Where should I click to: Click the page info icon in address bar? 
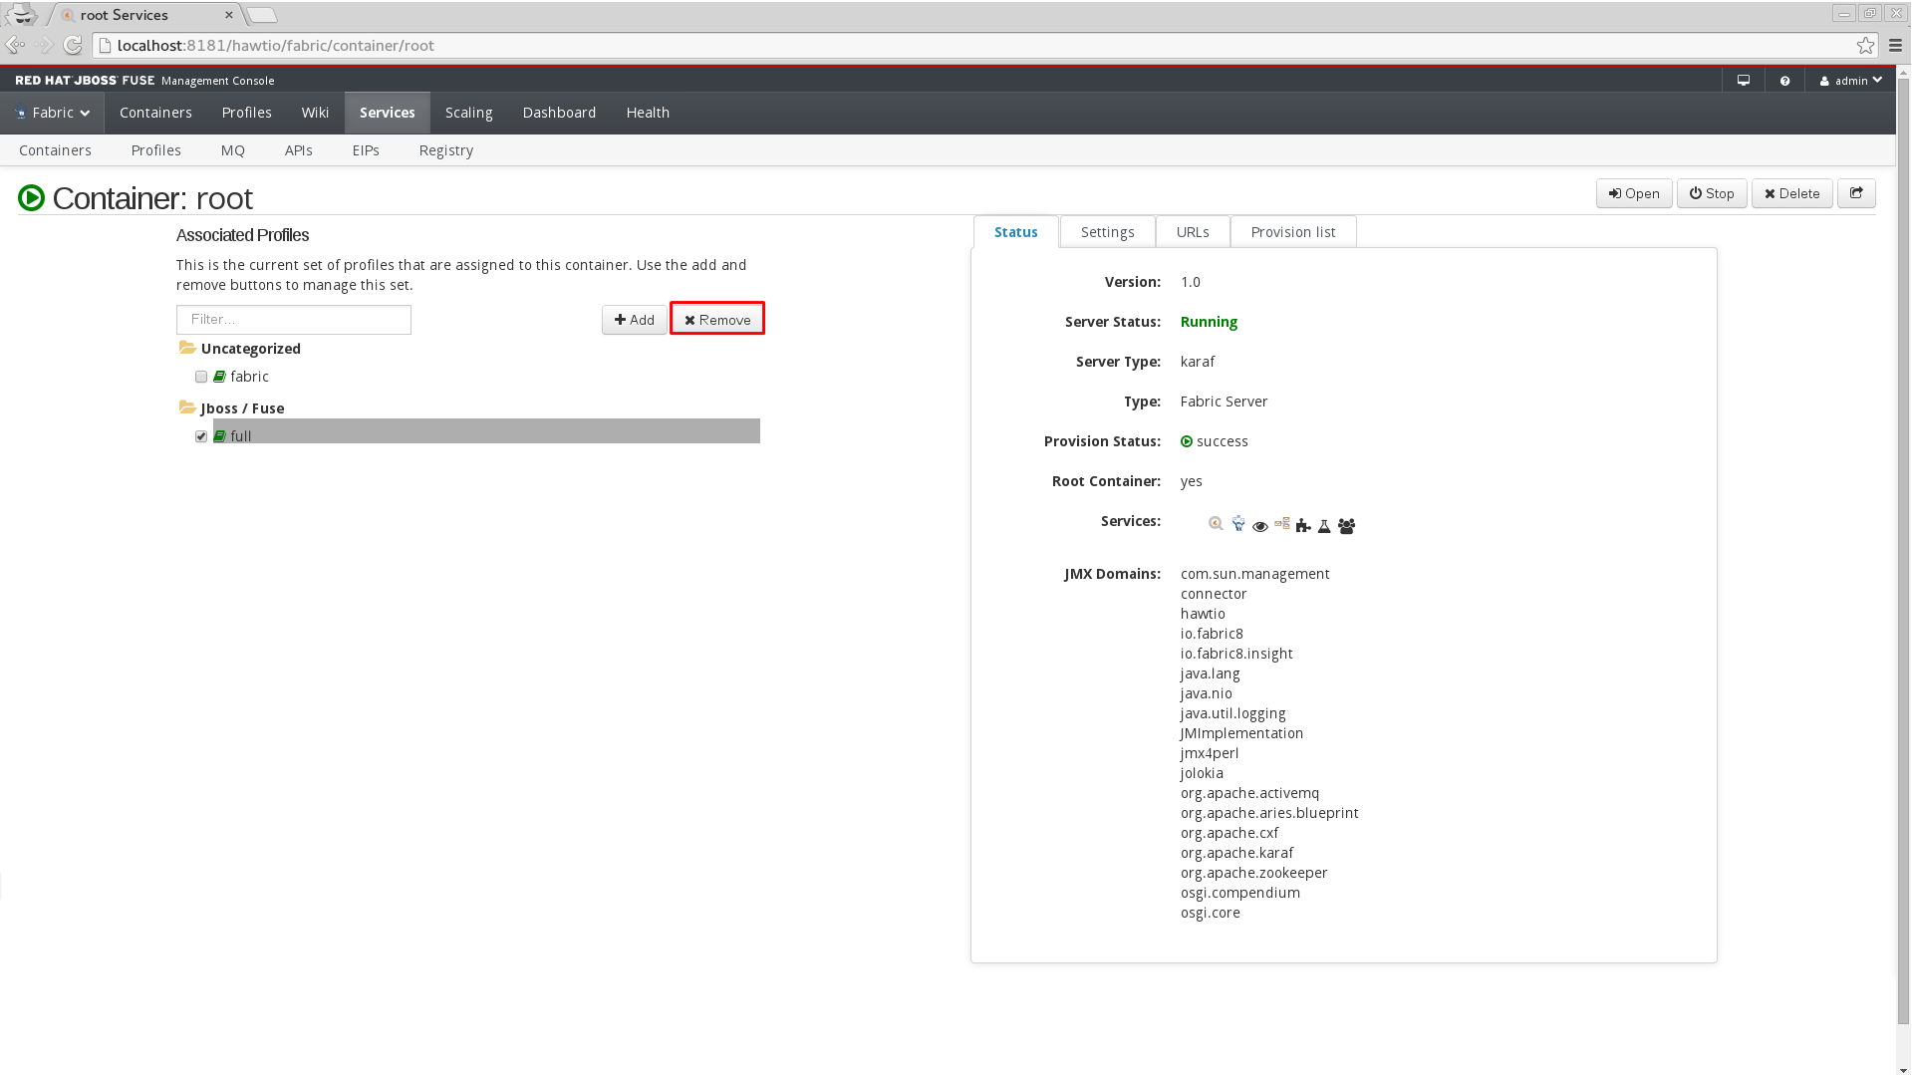pos(105,45)
